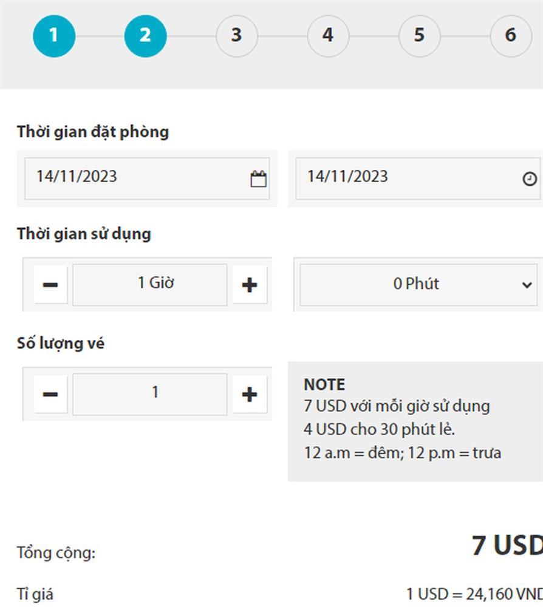
Task: Click the minus icon under Số lượng vé
Action: click(49, 393)
